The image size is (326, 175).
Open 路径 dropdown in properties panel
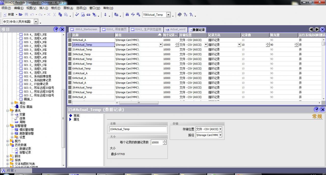220,135
